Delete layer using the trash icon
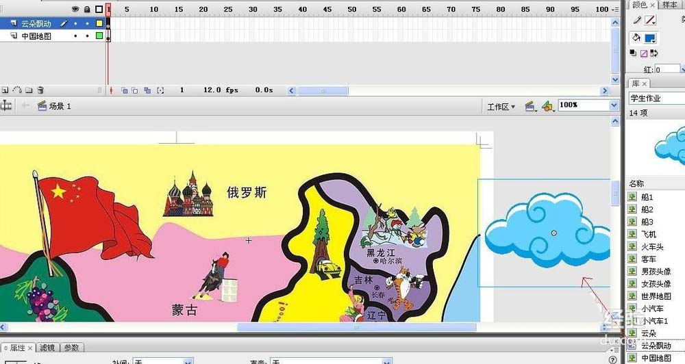 click(40, 90)
